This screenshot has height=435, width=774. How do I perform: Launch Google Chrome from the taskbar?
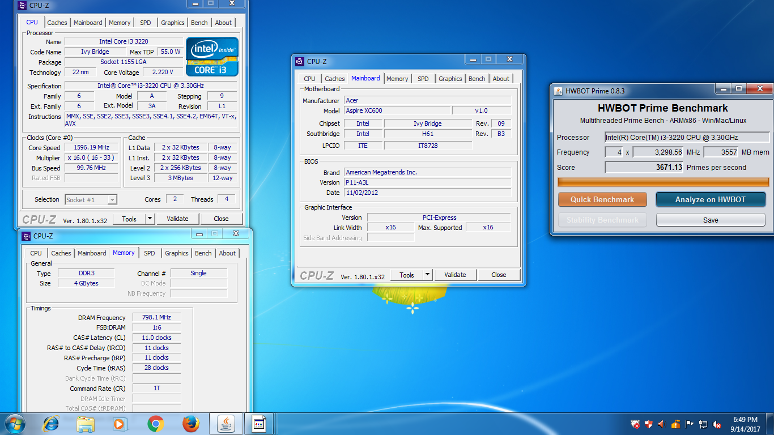pyautogui.click(x=155, y=424)
